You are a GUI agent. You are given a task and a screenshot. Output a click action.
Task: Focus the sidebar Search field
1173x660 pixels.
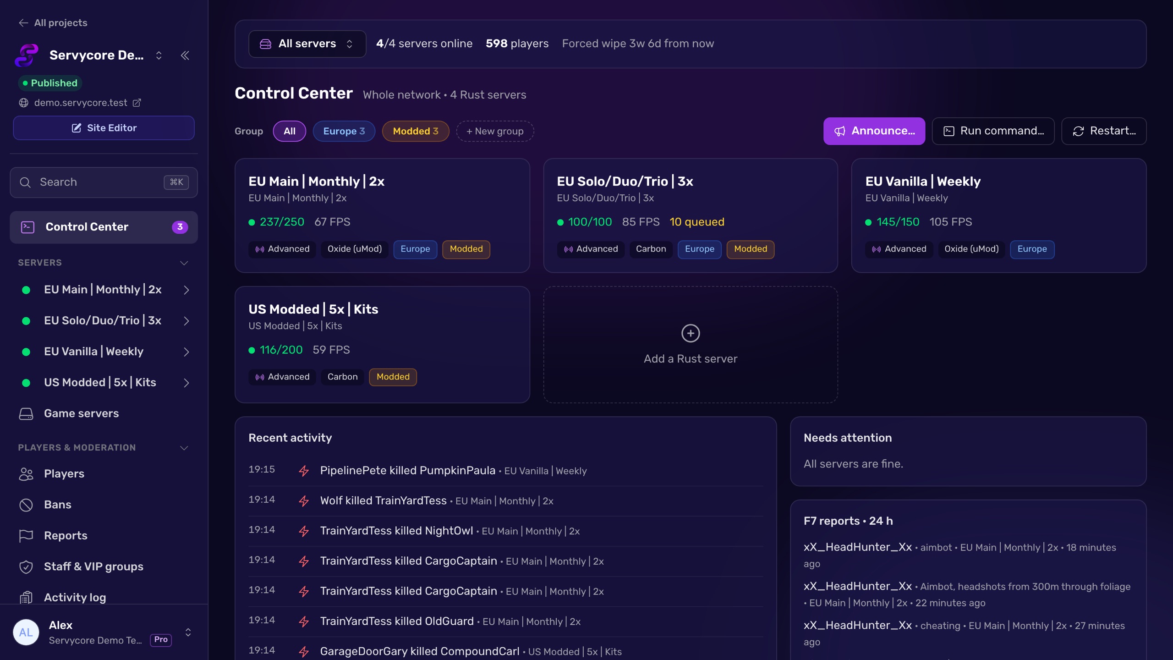pyautogui.click(x=104, y=182)
